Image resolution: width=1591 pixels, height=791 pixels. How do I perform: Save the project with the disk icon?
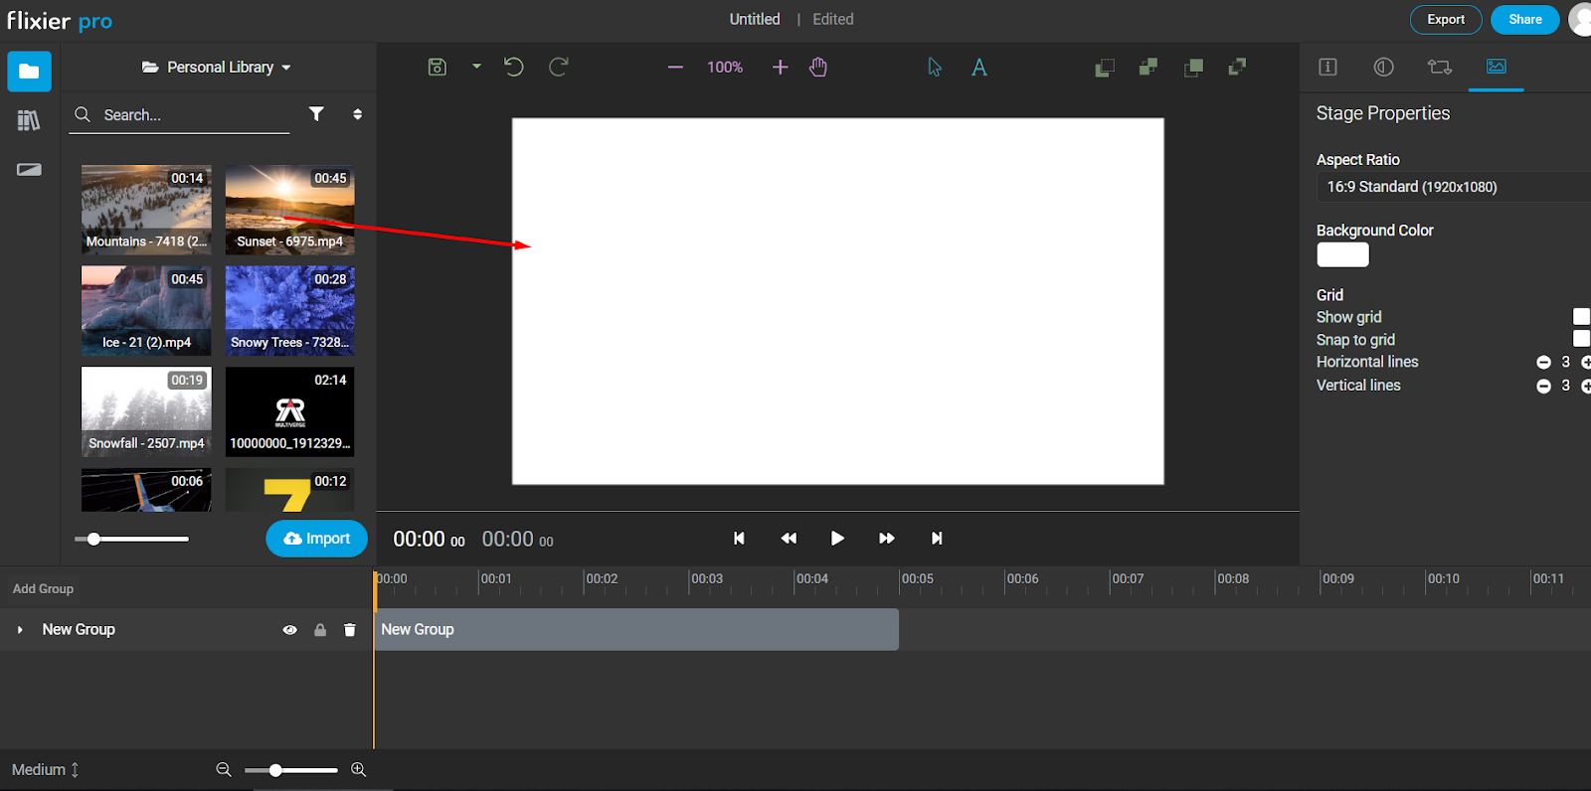(437, 67)
